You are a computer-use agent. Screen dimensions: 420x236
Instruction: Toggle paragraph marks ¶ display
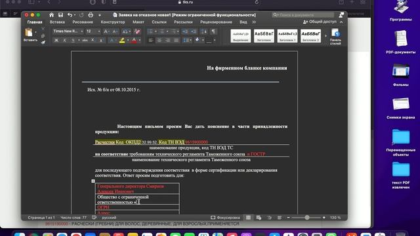click(x=213, y=31)
